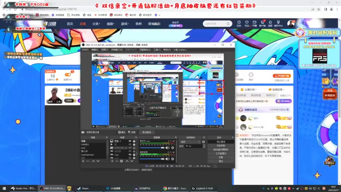This screenshot has height=192, width=341.
Task: Mute the desktop audio speaker icon
Action: [x=168, y=159]
